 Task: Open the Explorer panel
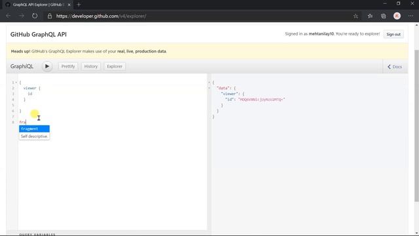pyautogui.click(x=115, y=66)
